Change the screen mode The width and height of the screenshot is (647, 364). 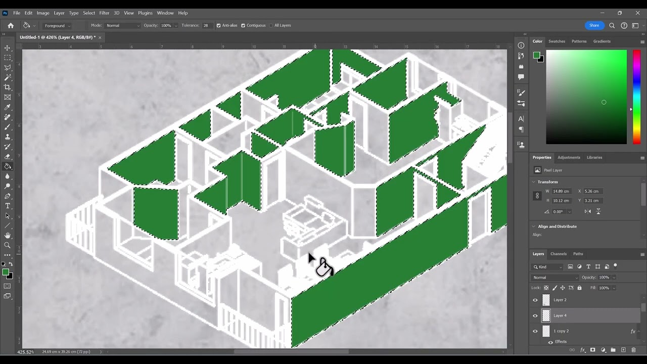8,296
